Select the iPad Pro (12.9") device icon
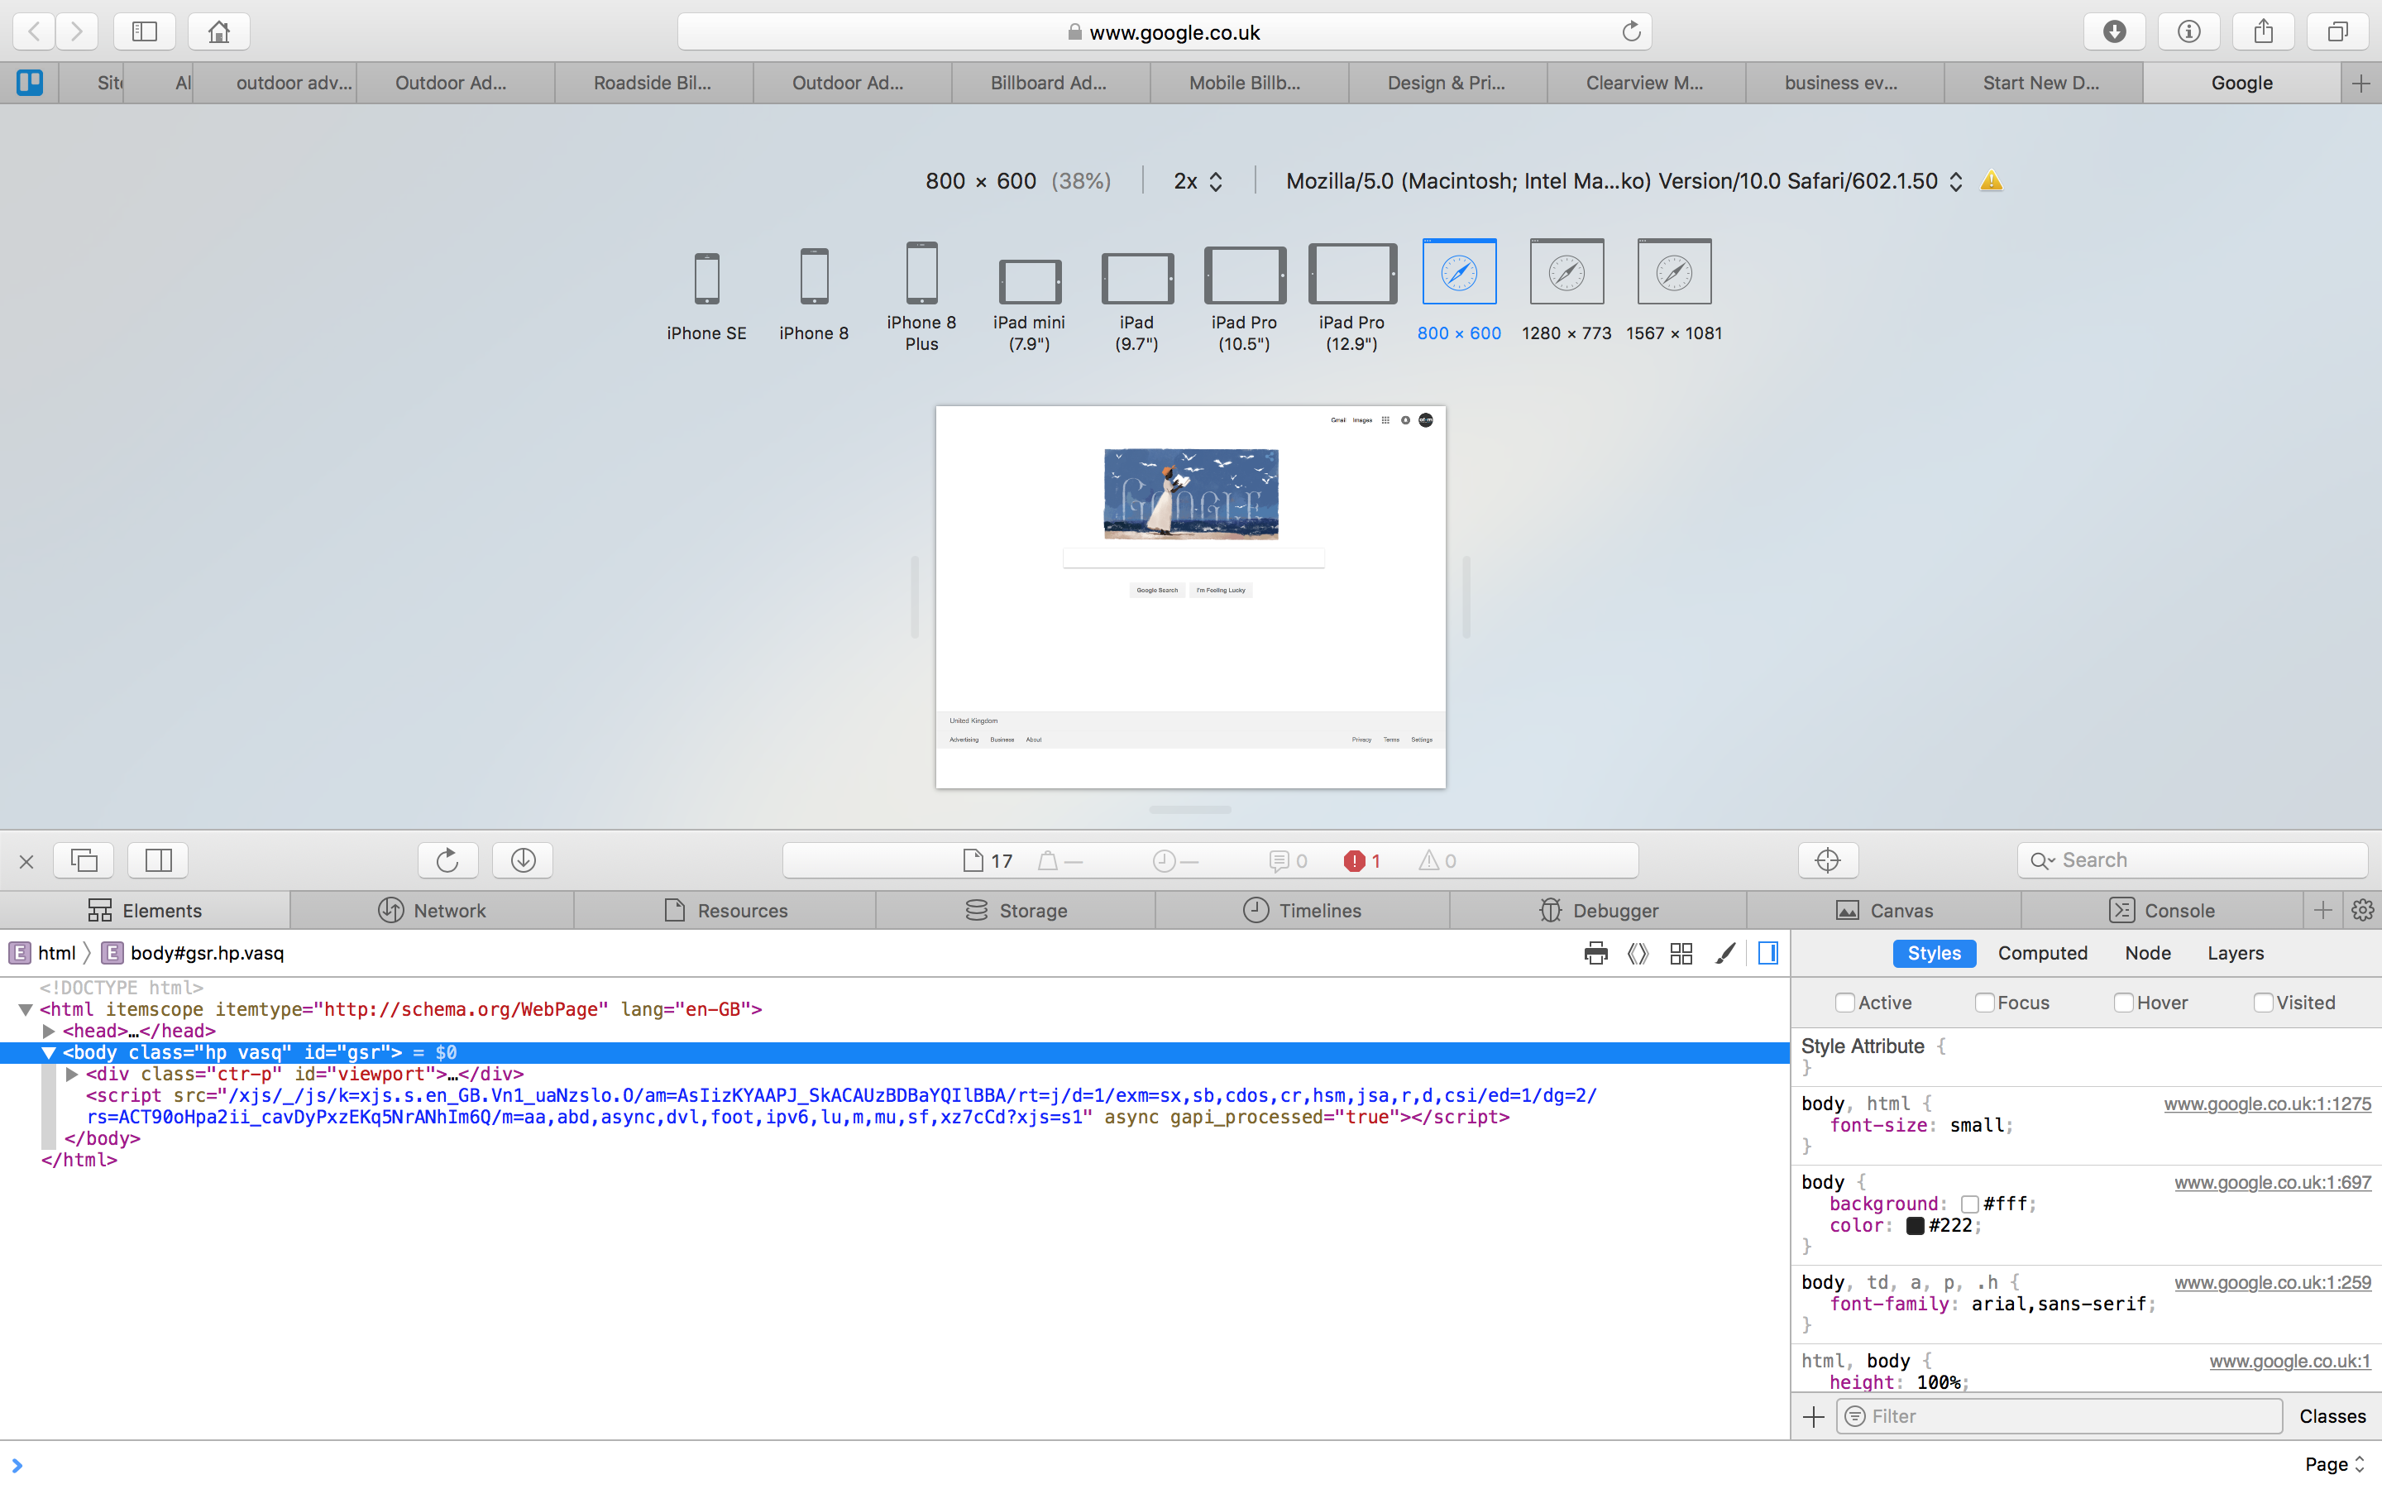 point(1351,274)
